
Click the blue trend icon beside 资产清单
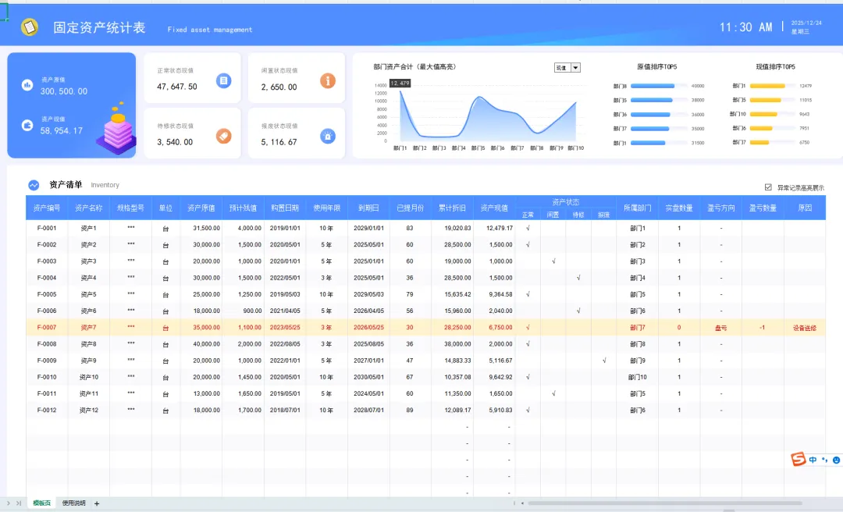pos(34,185)
